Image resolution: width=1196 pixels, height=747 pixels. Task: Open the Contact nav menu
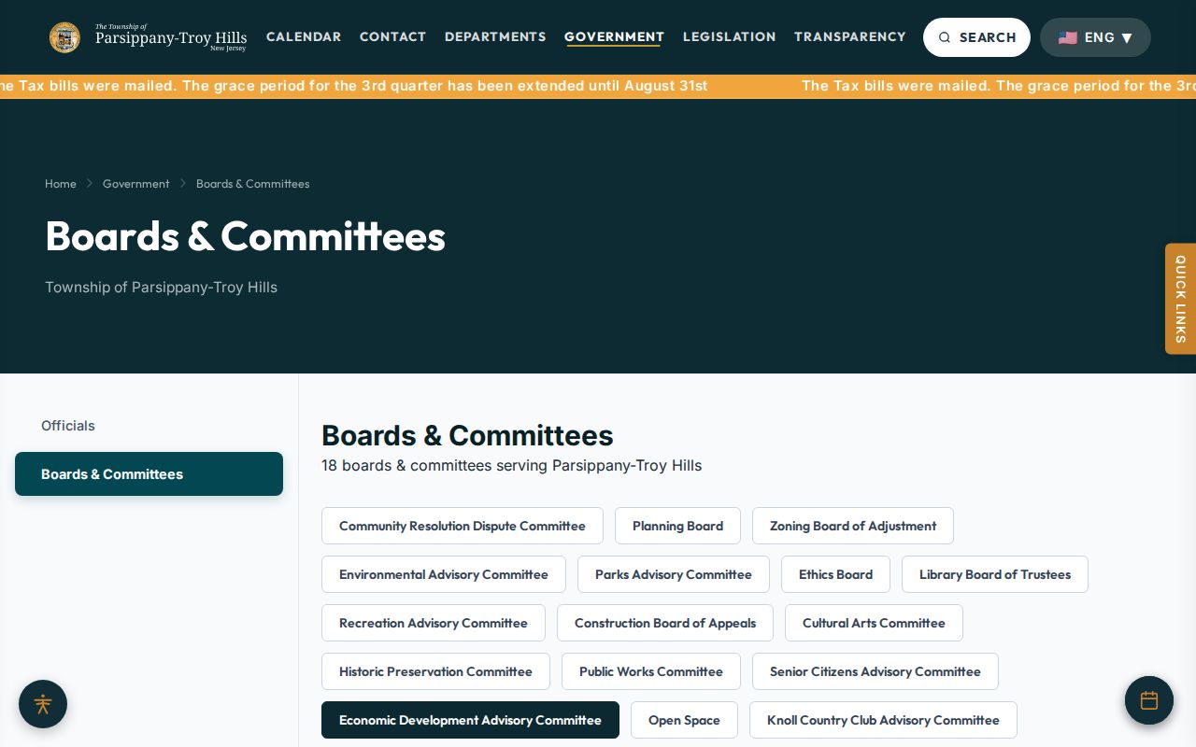392,36
